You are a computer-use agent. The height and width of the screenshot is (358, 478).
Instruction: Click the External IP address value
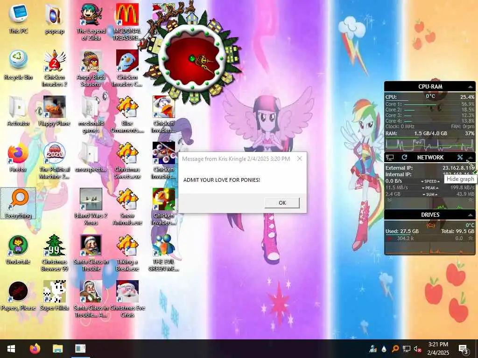point(458,168)
